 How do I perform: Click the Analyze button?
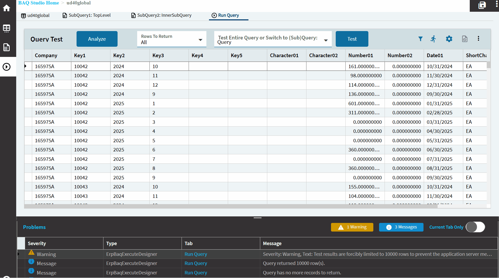coord(97,39)
